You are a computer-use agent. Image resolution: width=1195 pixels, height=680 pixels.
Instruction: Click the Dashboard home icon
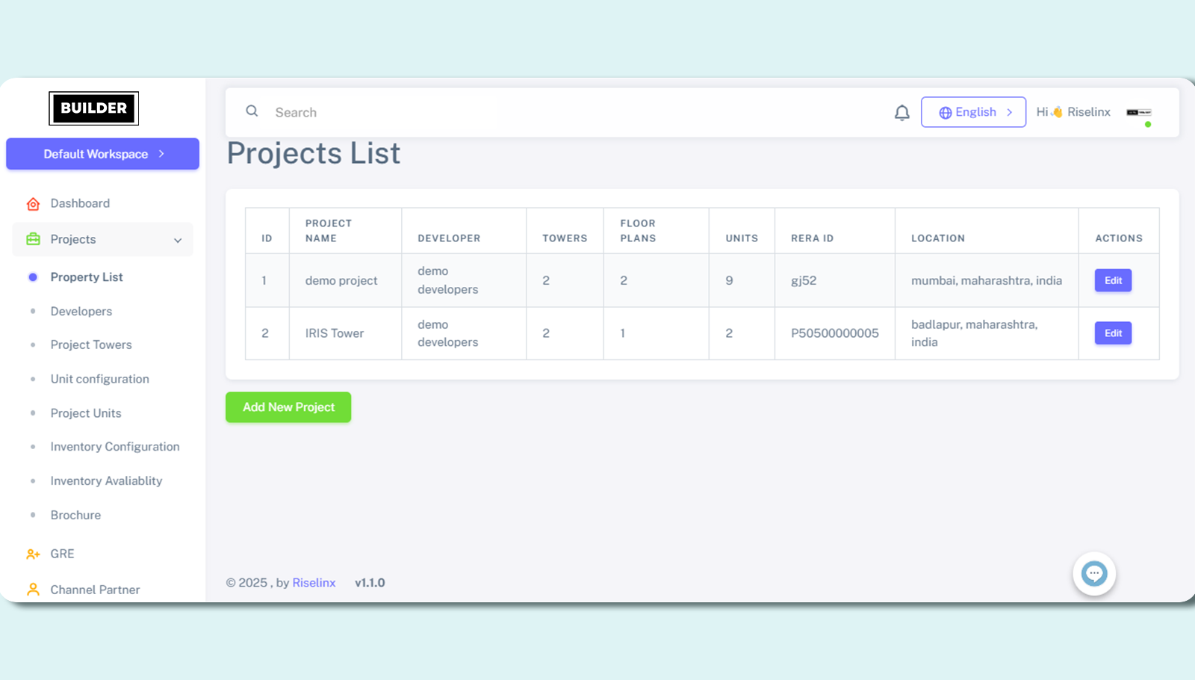(33, 204)
